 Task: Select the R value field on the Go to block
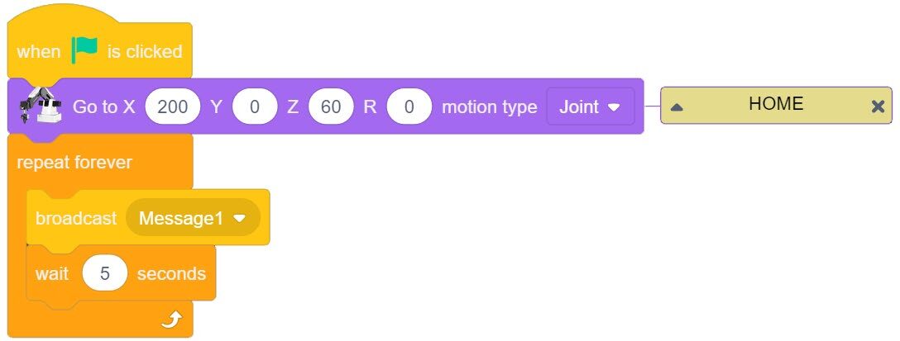coord(409,107)
